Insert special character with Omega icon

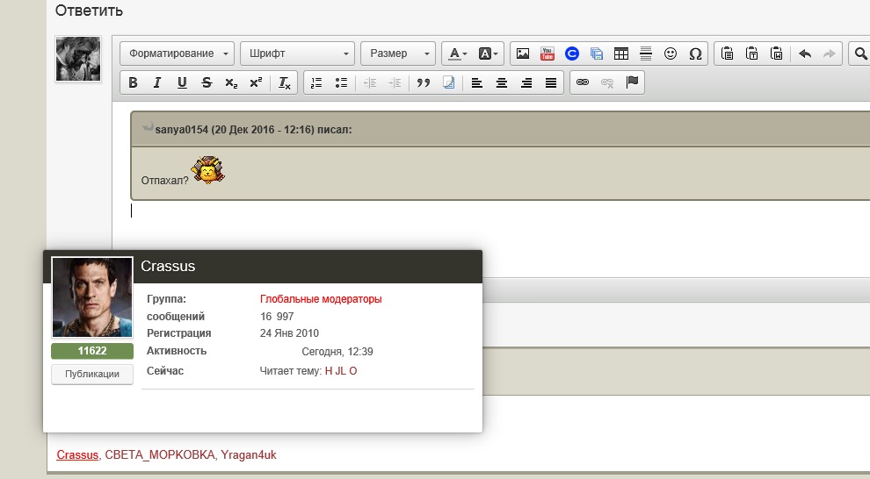[695, 54]
